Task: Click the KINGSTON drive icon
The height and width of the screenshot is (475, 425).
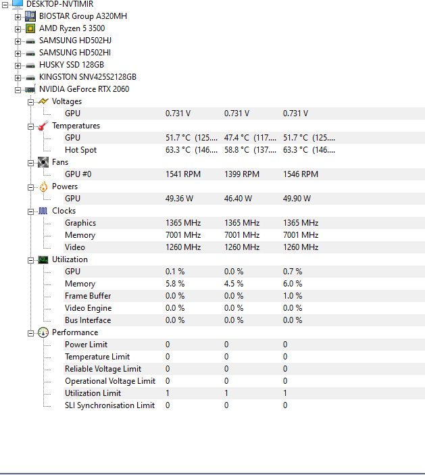Action: click(30, 77)
